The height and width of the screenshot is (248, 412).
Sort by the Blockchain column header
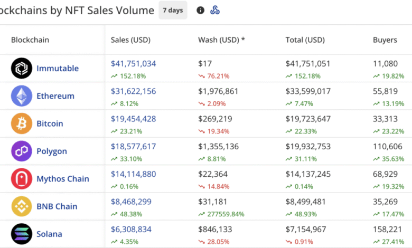coord(30,40)
